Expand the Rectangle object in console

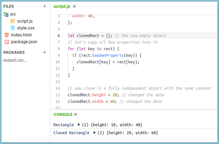pos(78,124)
